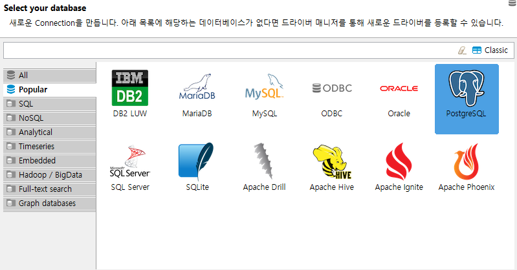Click the eraser clear-filter icon

[x=462, y=50]
